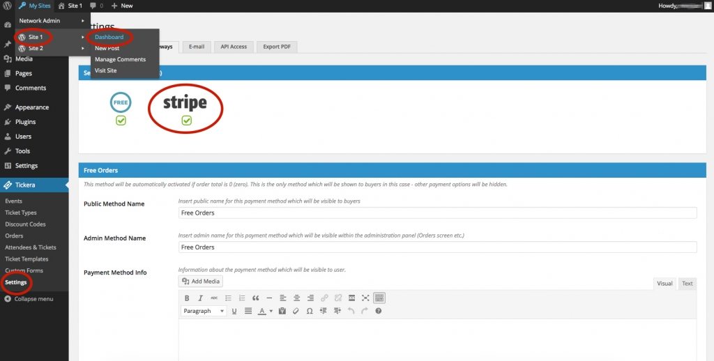
Task: Click the Admin Method Name field
Action: point(438,247)
